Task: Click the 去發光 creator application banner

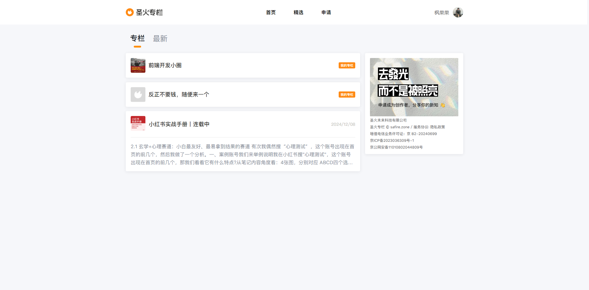Action: pyautogui.click(x=414, y=87)
